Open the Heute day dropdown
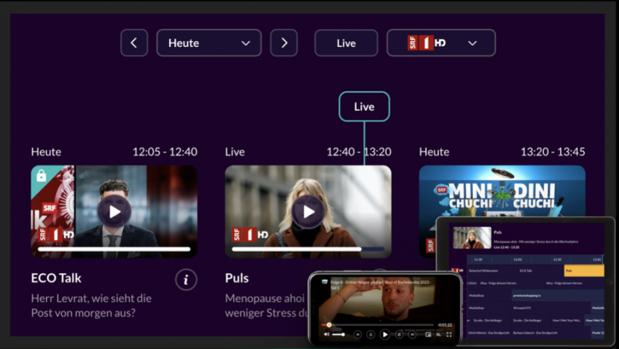 pos(209,43)
